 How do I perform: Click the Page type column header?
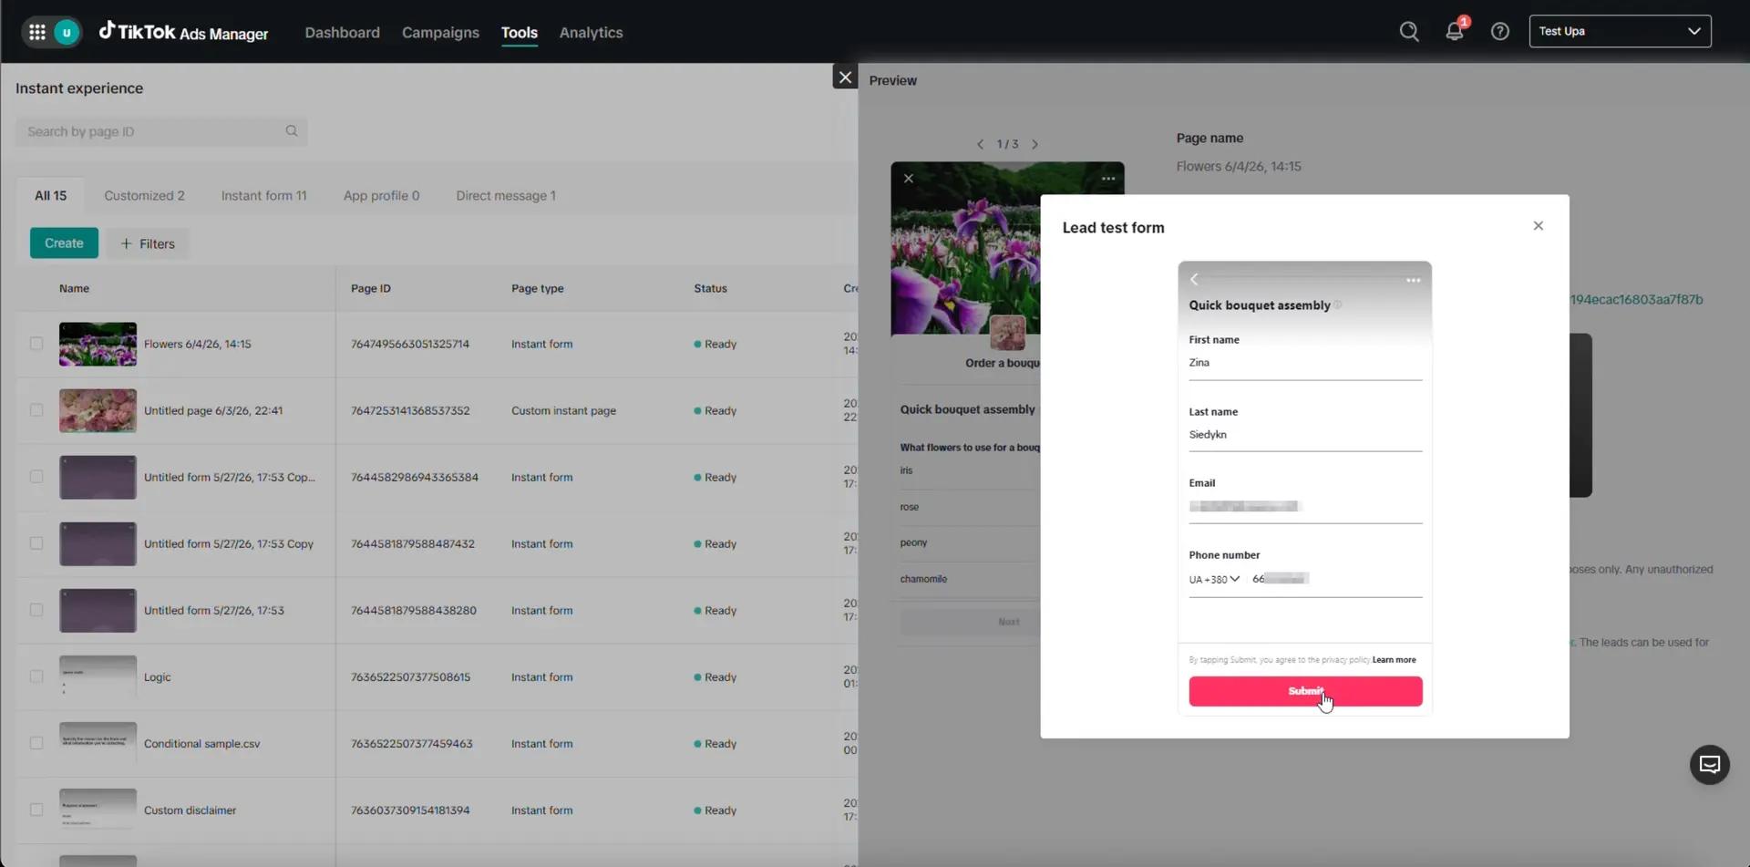click(538, 288)
